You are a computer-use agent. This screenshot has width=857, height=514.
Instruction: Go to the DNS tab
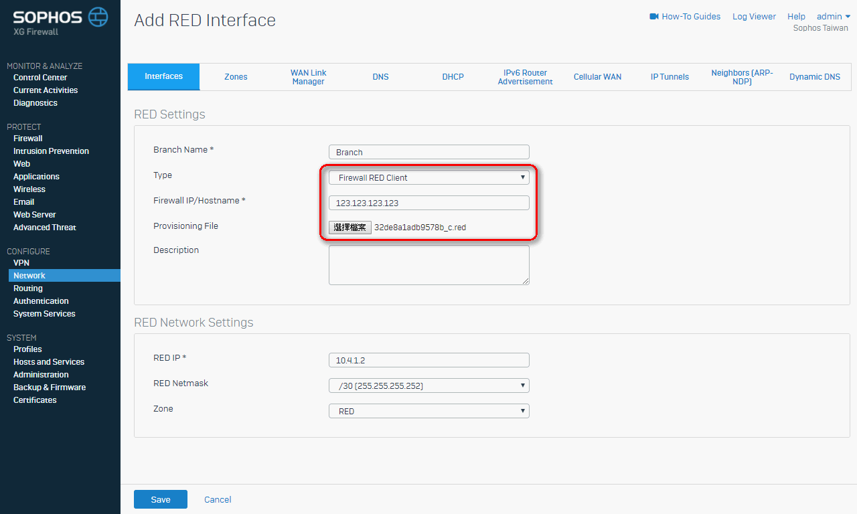[380, 77]
